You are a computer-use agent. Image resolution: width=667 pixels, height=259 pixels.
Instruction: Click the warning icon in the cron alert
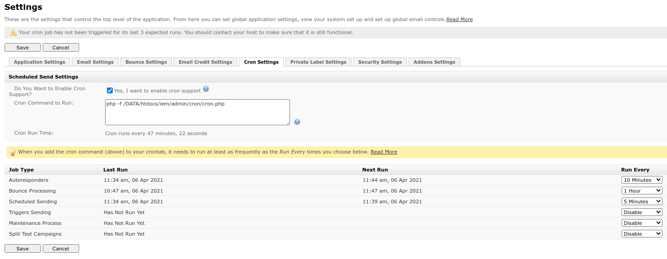pos(13,33)
